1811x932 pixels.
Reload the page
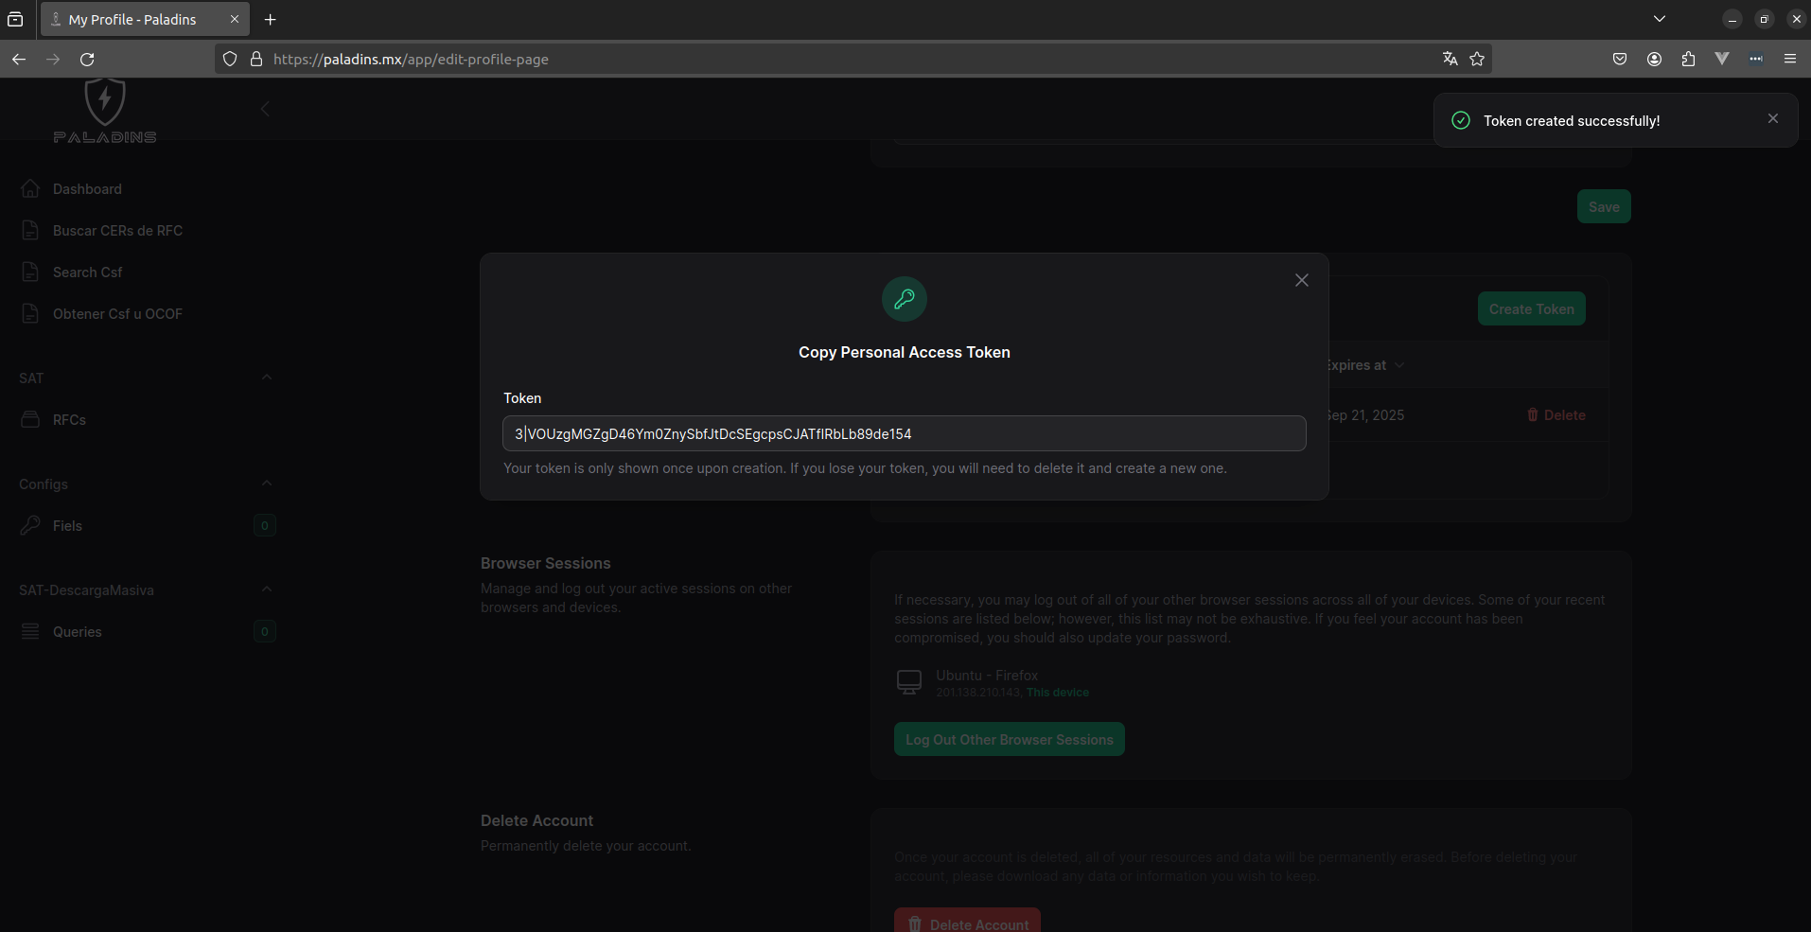pyautogui.click(x=87, y=59)
